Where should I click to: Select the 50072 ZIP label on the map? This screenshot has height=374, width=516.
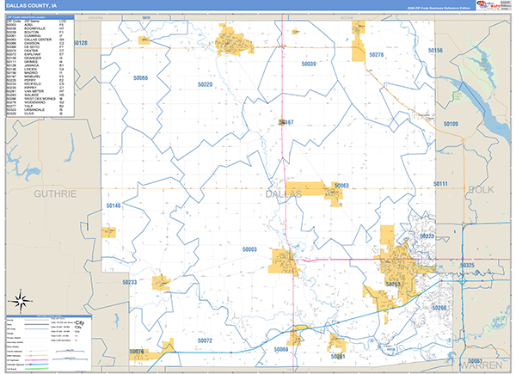click(205, 340)
